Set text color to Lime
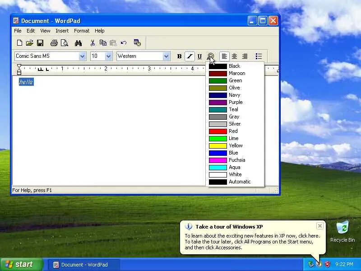Image resolution: width=361 pixels, height=271 pixels. tap(235, 138)
